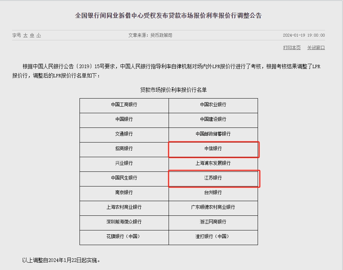
Task: Set font size to large (大)
Action: tap(25, 35)
